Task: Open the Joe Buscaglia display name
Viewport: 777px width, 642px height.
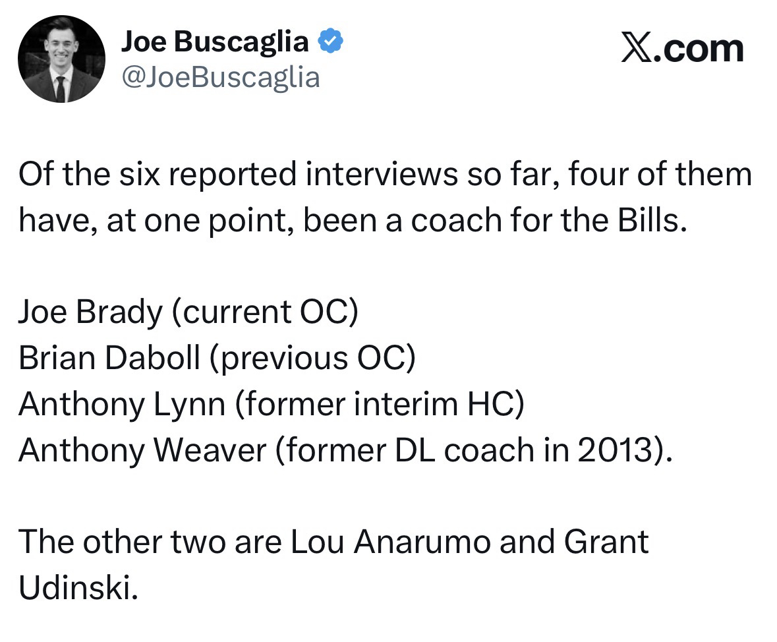Action: pyautogui.click(x=215, y=42)
